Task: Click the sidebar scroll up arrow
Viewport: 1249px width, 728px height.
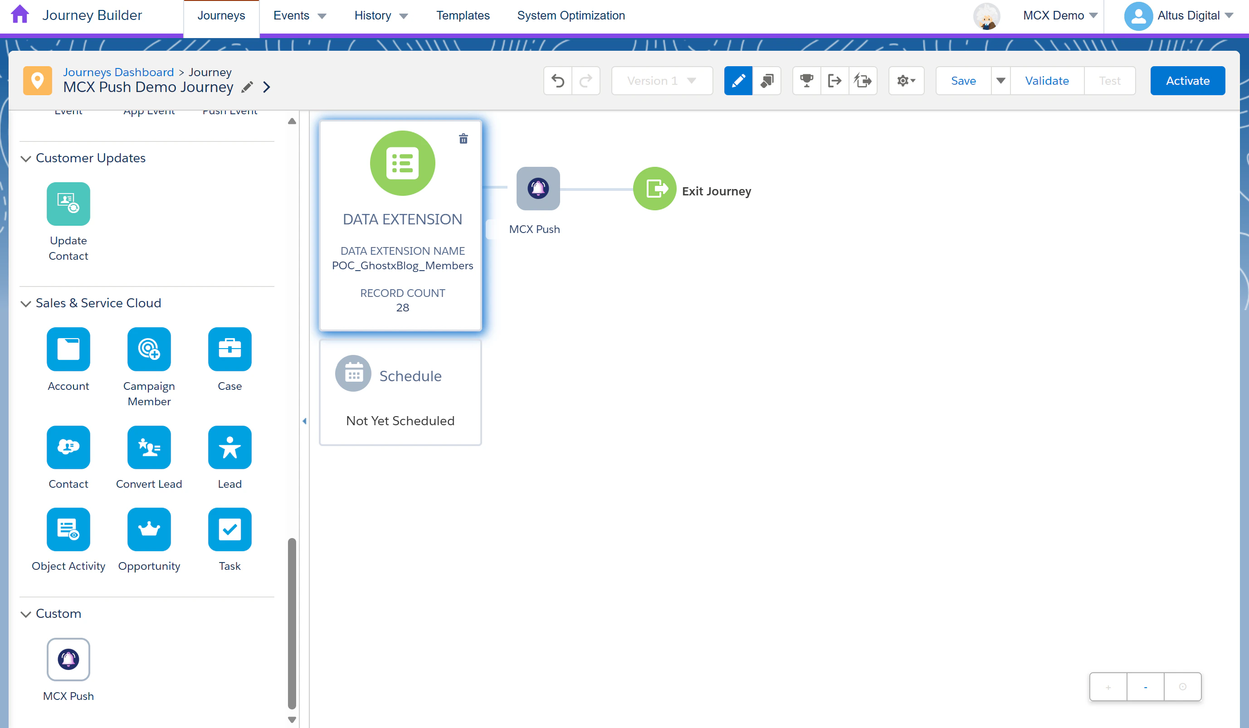Action: (292, 121)
